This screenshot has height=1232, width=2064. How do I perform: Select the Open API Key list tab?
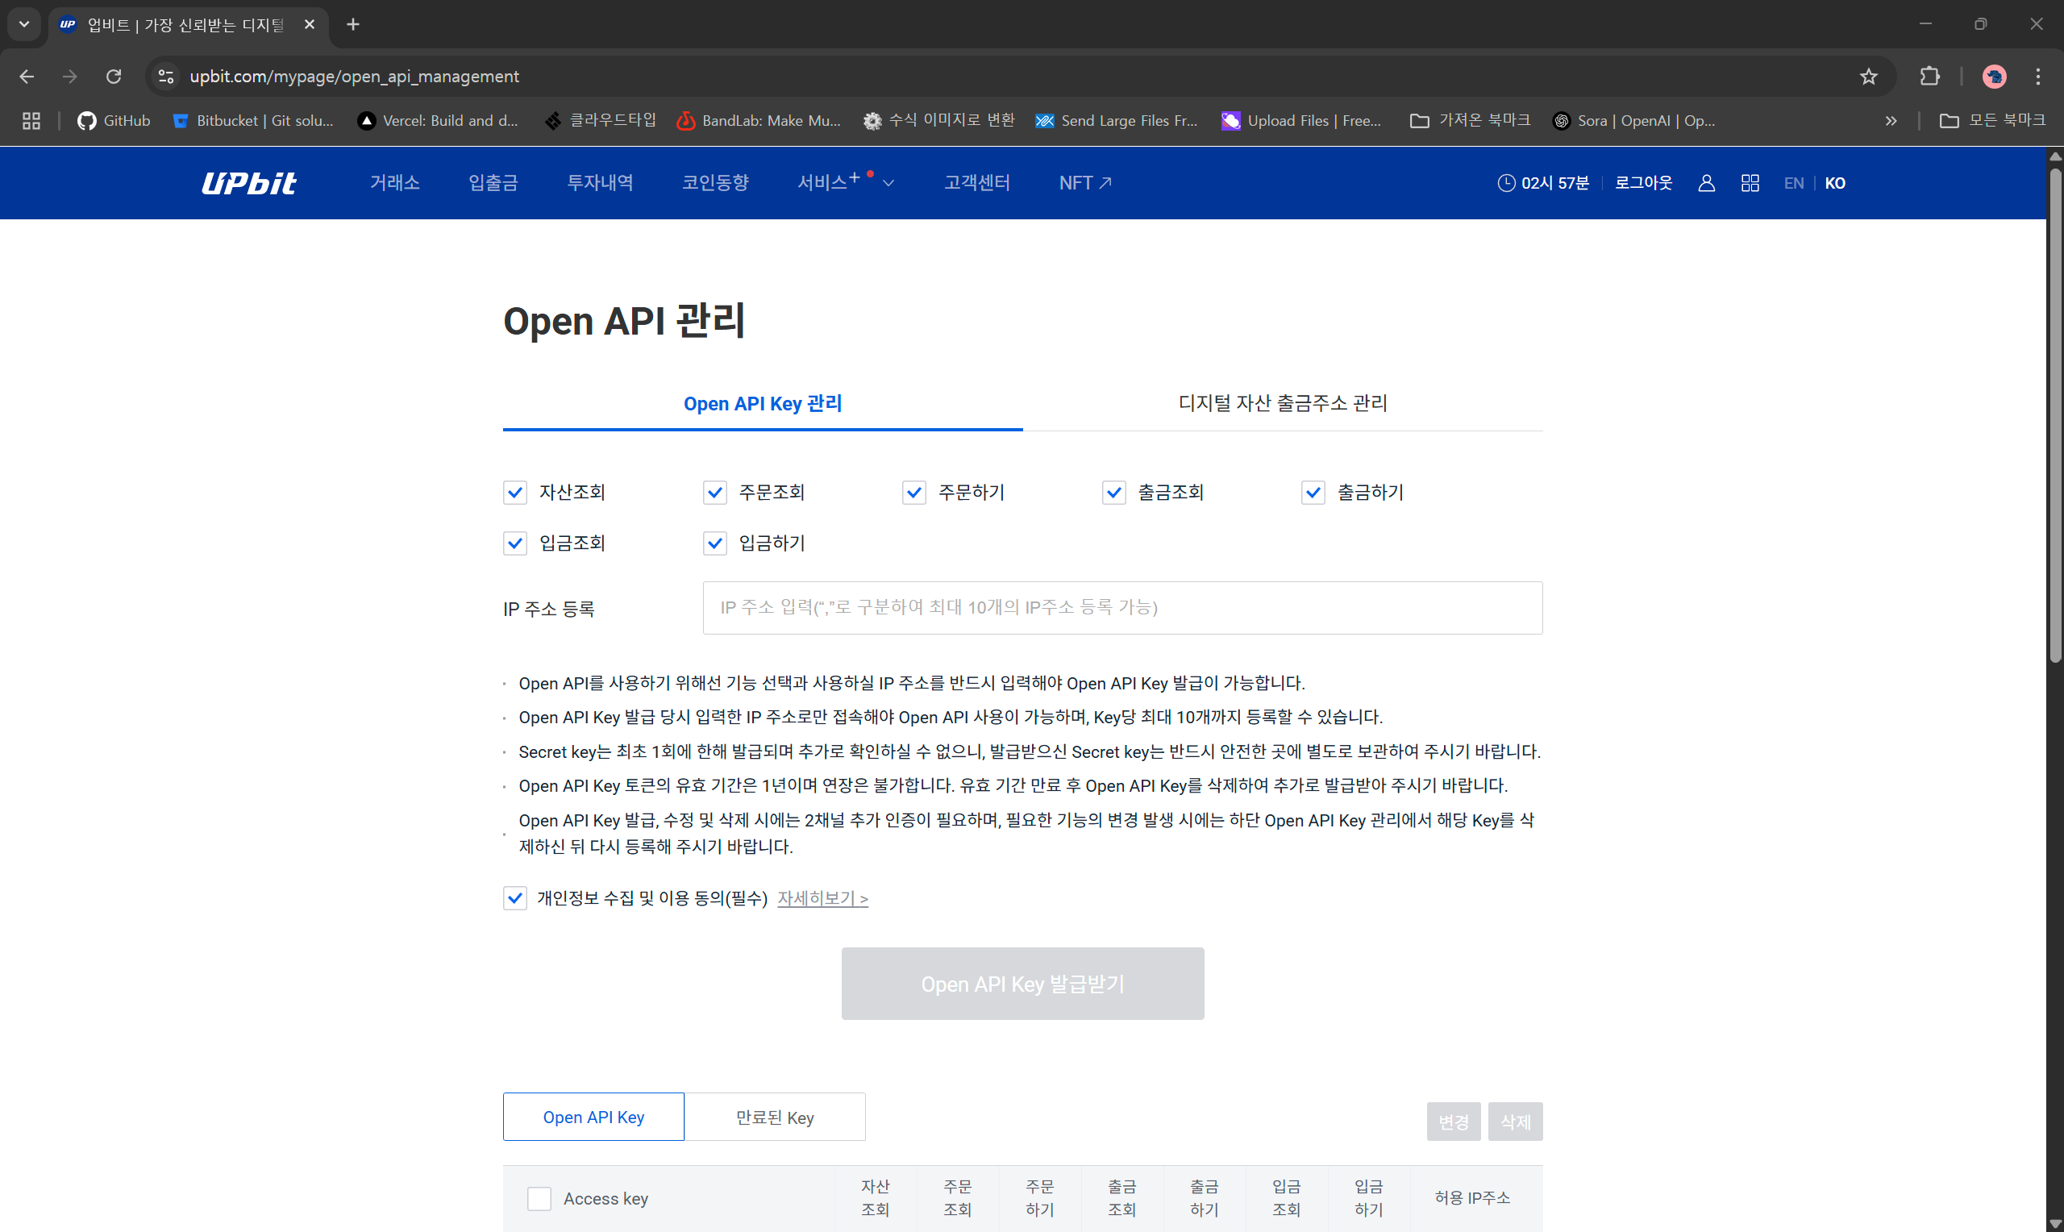[593, 1117]
